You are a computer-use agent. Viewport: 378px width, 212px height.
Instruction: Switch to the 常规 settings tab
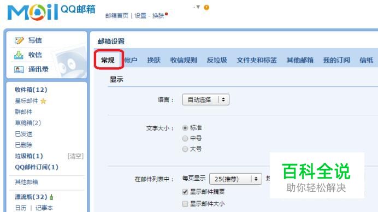(108, 60)
